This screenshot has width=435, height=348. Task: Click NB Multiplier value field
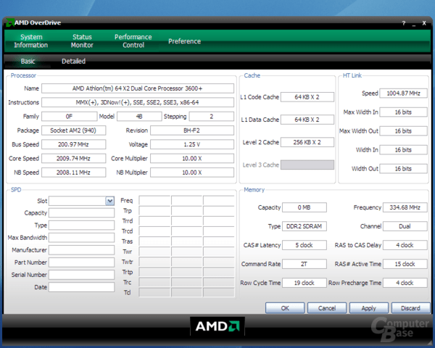pyautogui.click(x=192, y=173)
